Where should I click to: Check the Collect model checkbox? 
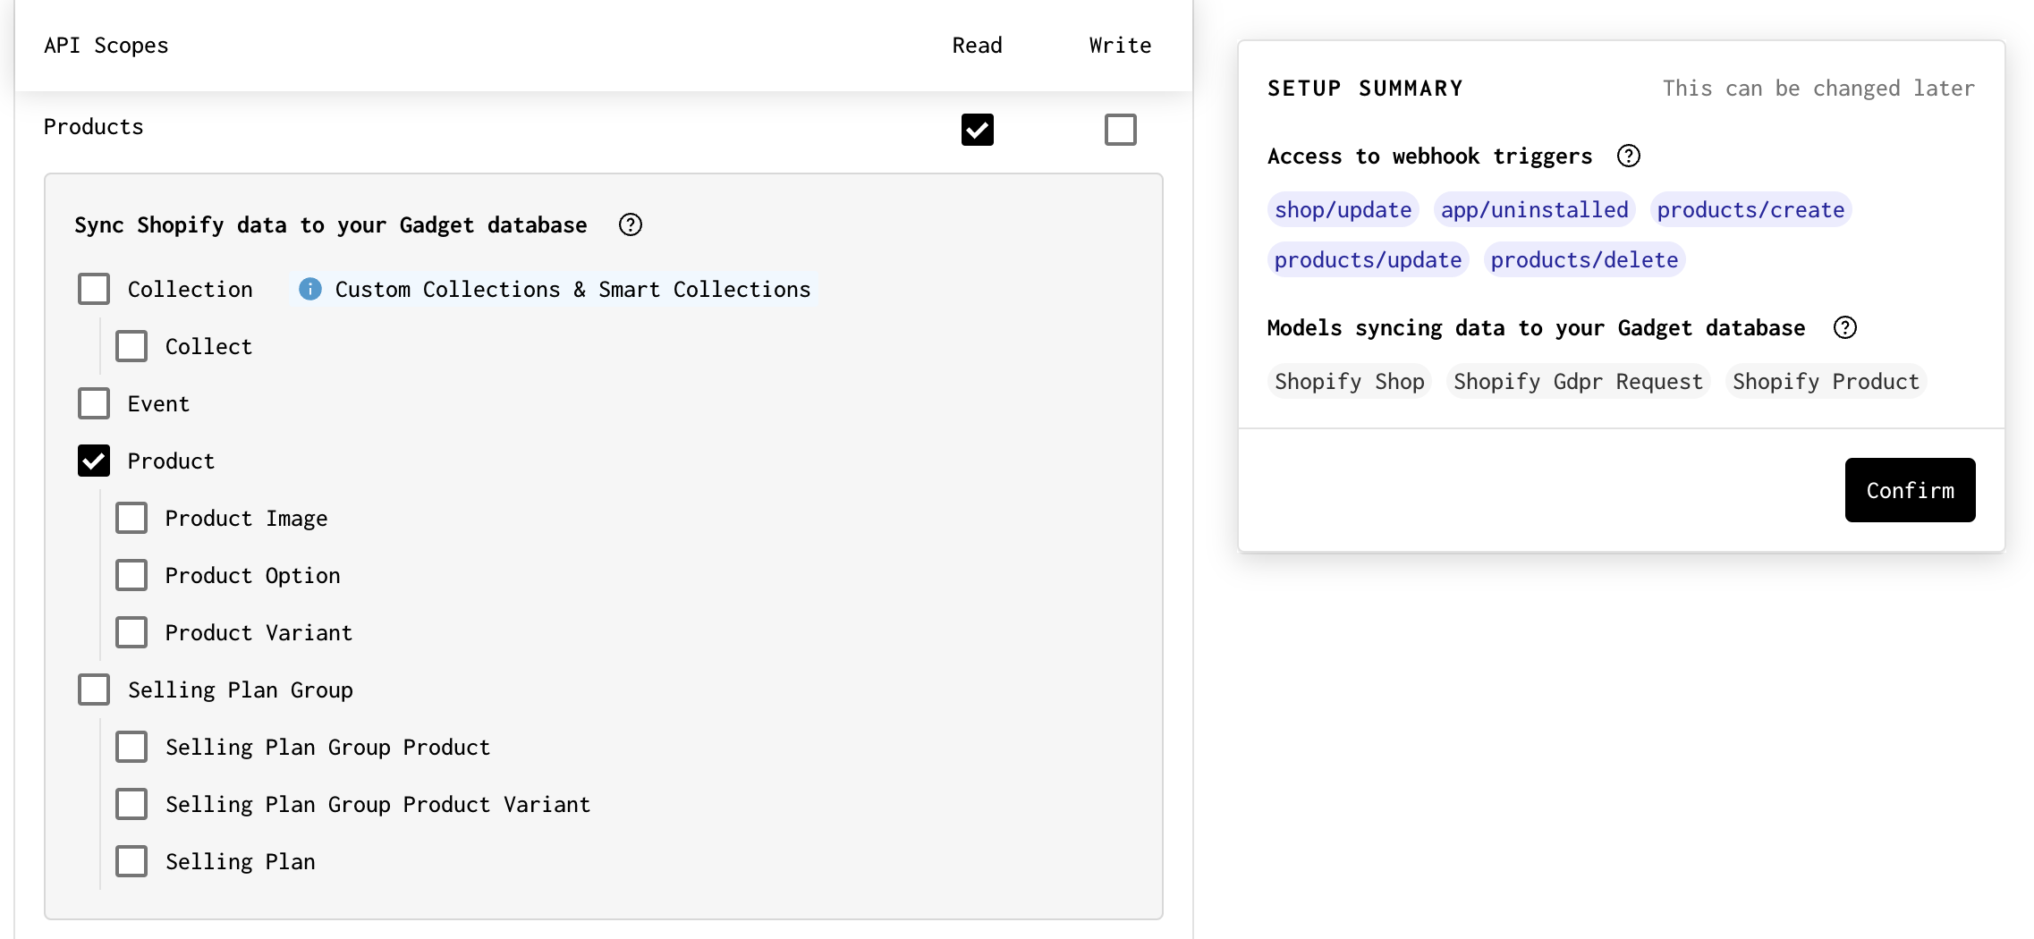pyautogui.click(x=131, y=346)
